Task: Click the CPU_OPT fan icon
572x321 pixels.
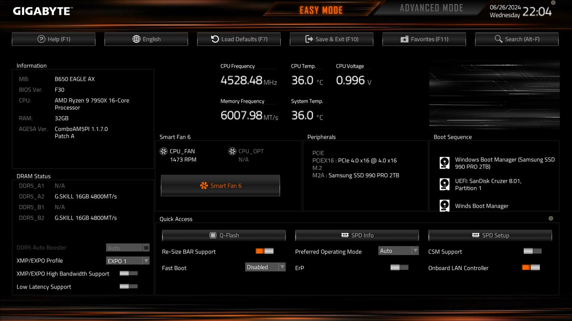Action: click(x=232, y=151)
